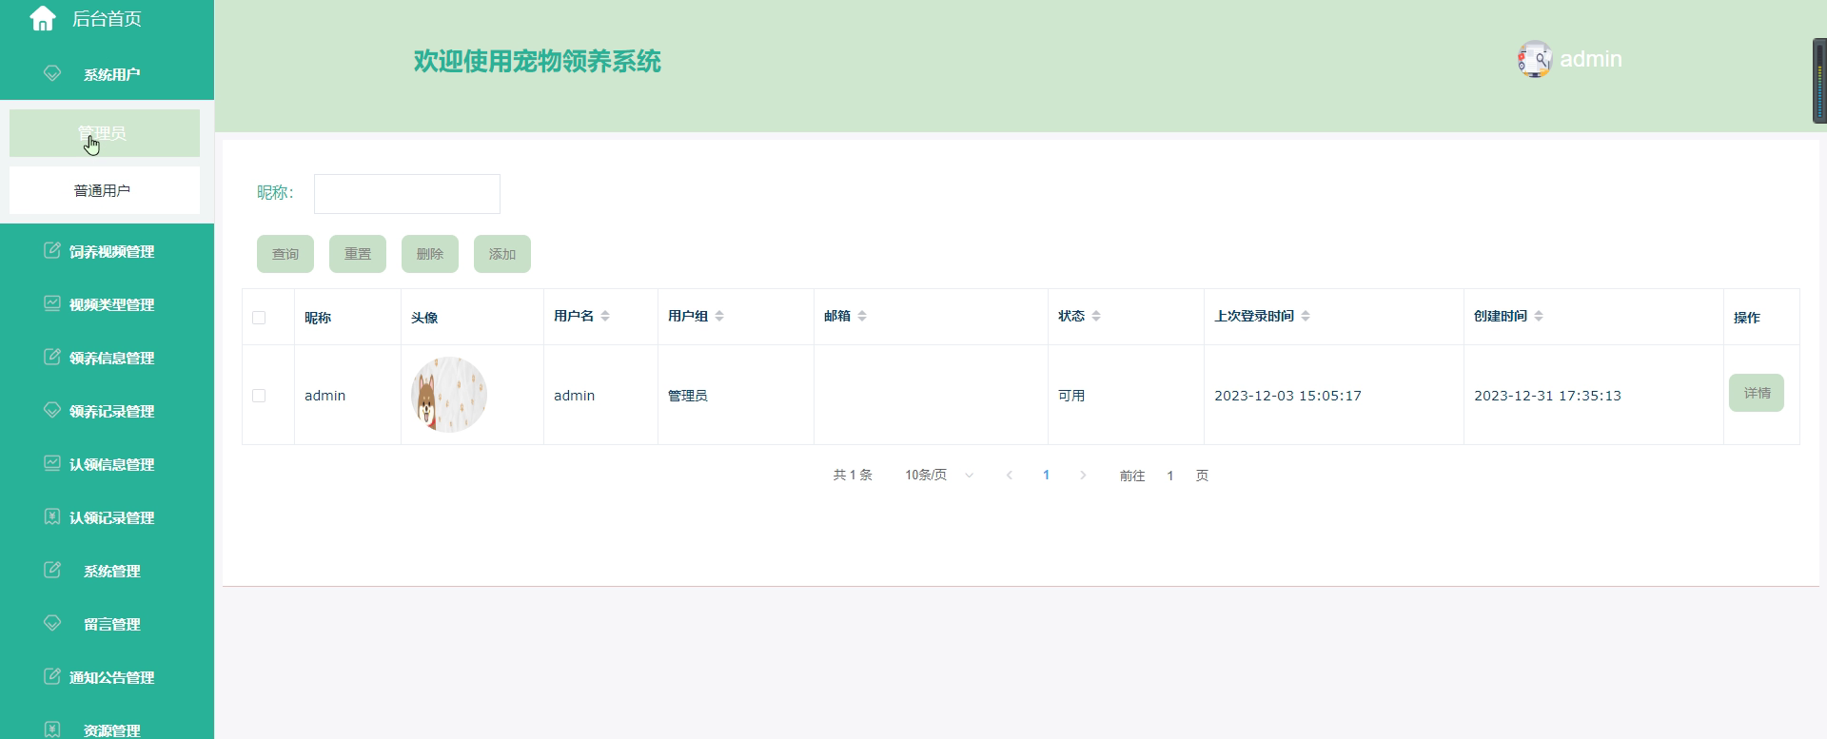Expand the 领养记录管理 menu

coord(107,411)
